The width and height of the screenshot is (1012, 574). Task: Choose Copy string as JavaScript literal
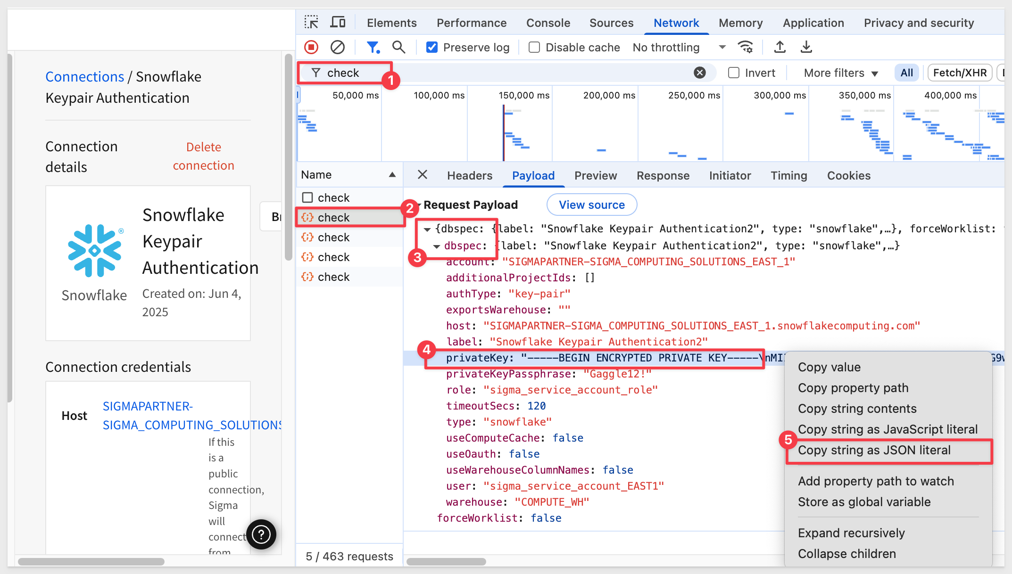click(x=888, y=429)
